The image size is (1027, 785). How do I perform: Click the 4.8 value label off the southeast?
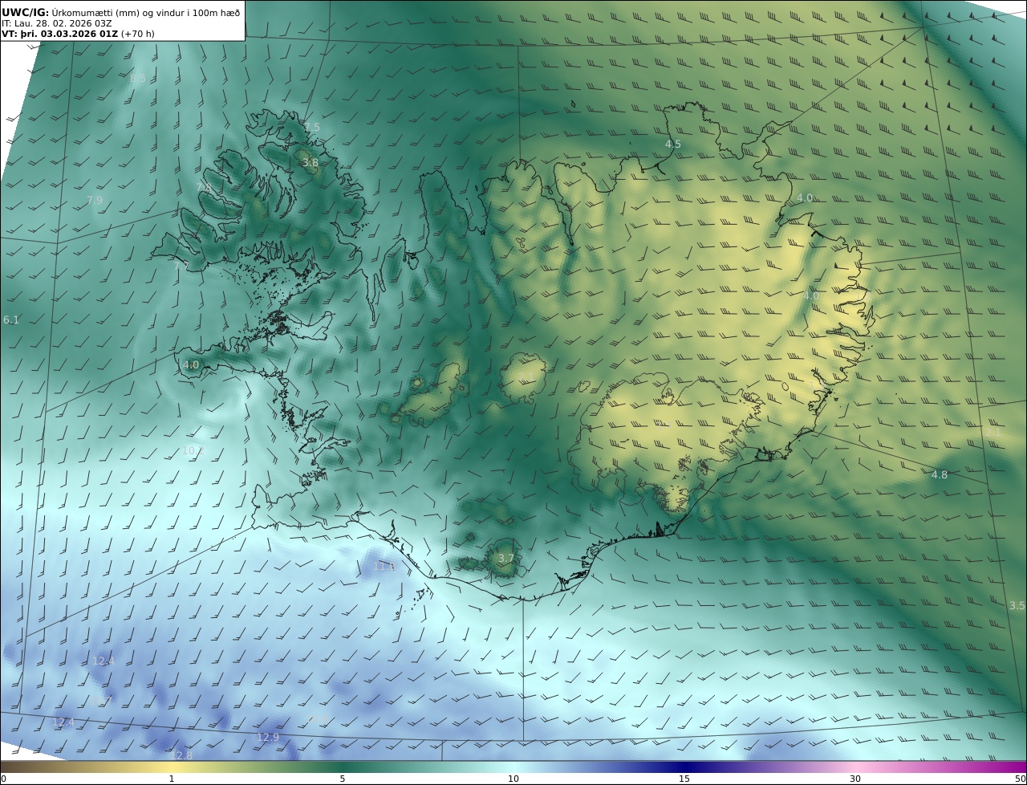tap(940, 475)
